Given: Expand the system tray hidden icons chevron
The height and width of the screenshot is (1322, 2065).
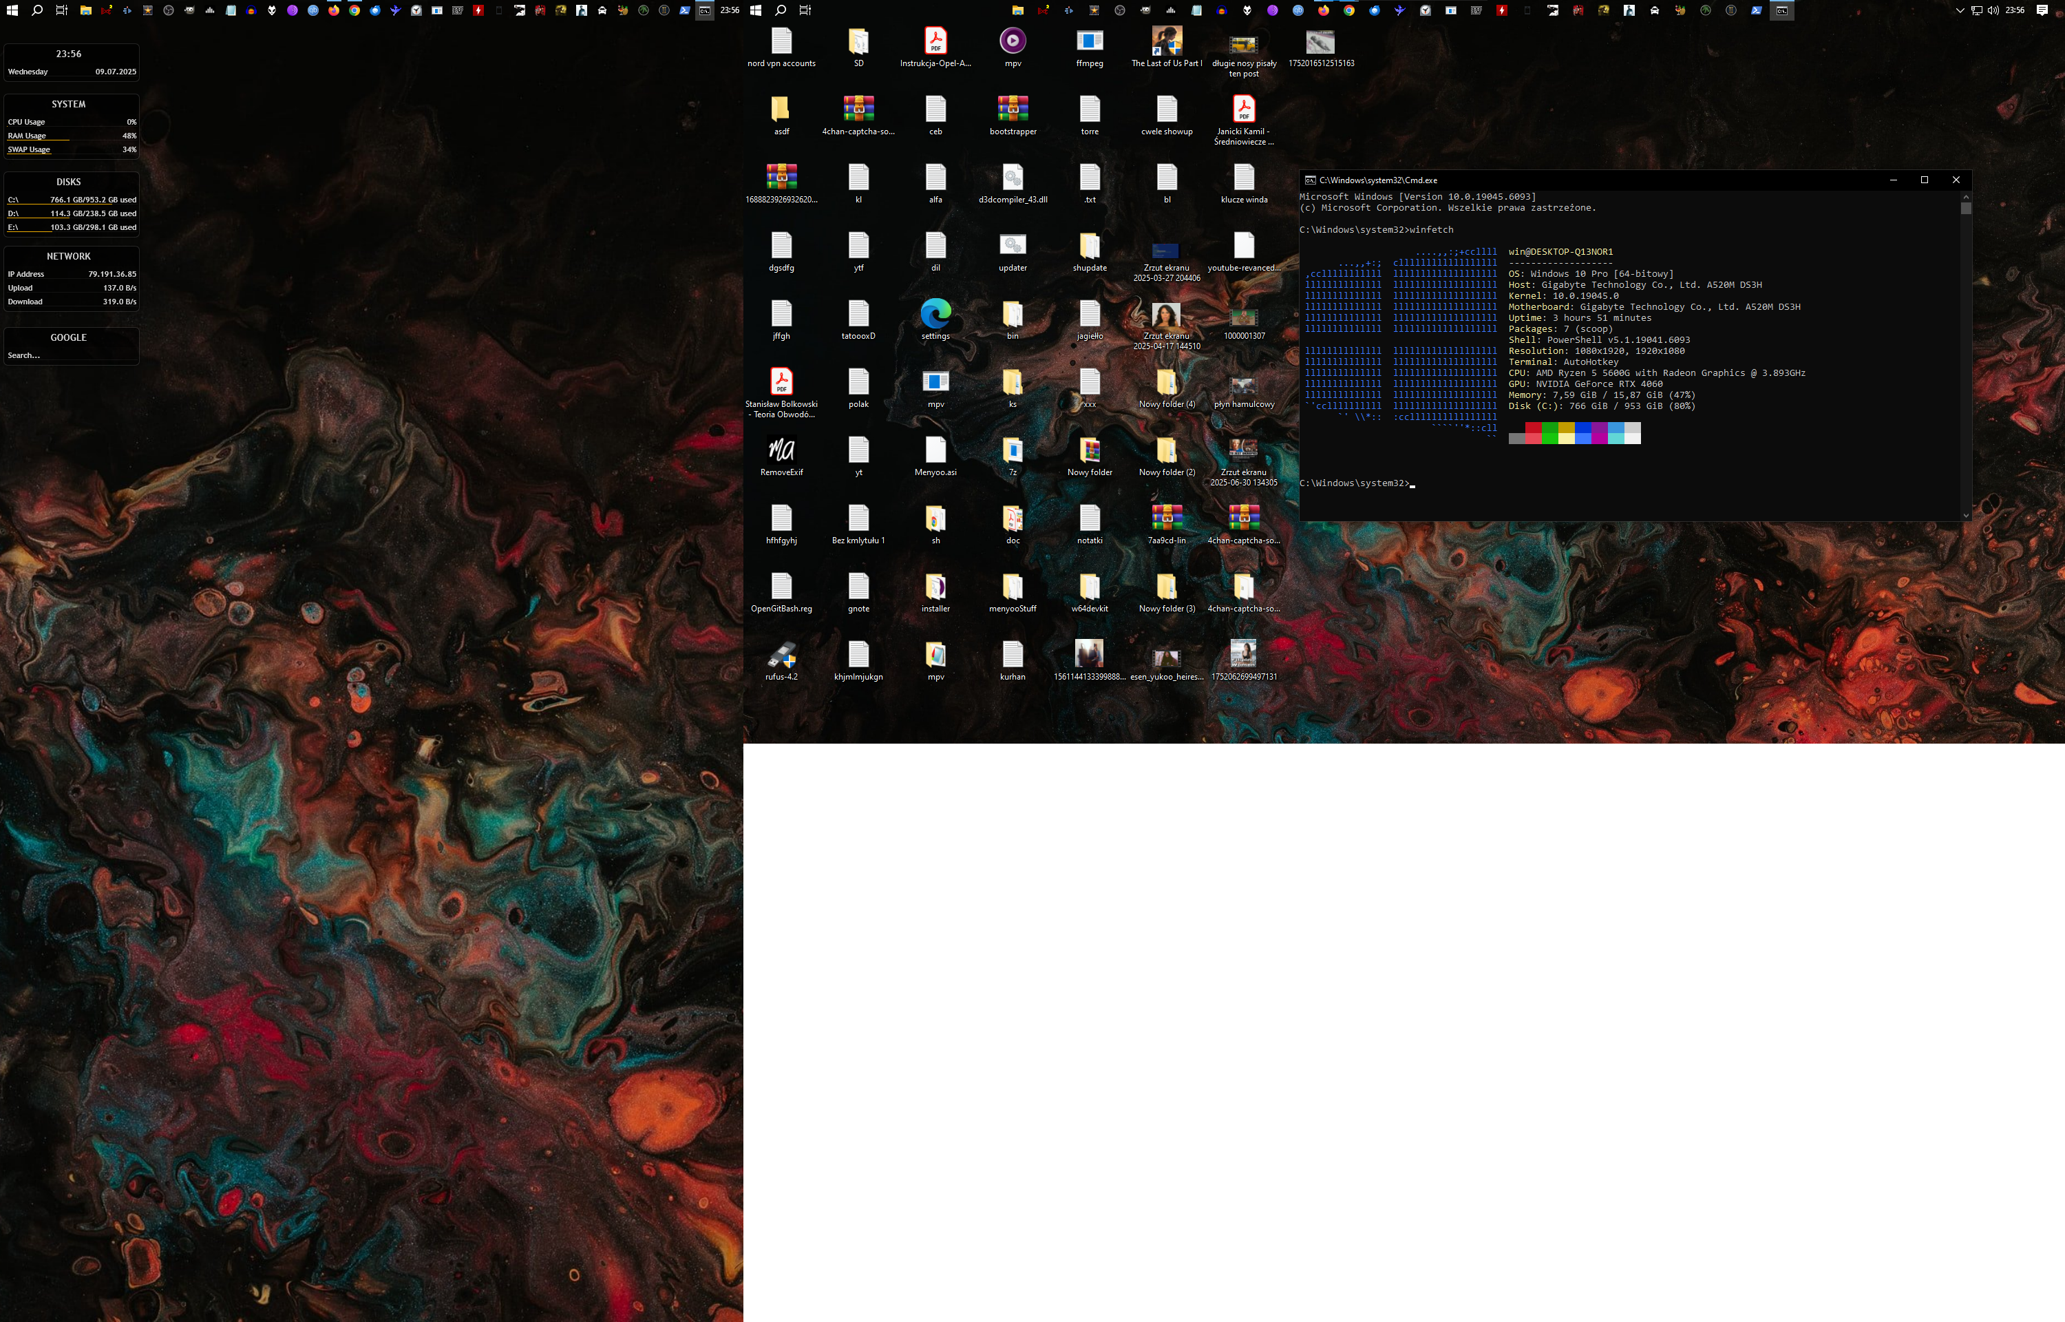Looking at the screenshot, I should tap(1960, 10).
